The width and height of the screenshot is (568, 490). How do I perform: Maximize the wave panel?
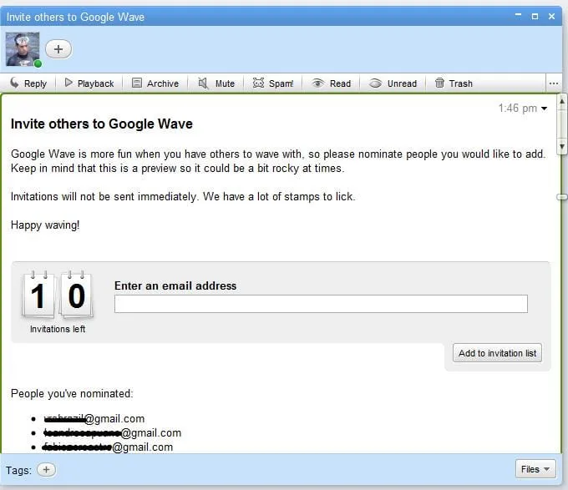[535, 16]
